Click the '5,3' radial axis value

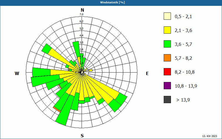[81, 29]
